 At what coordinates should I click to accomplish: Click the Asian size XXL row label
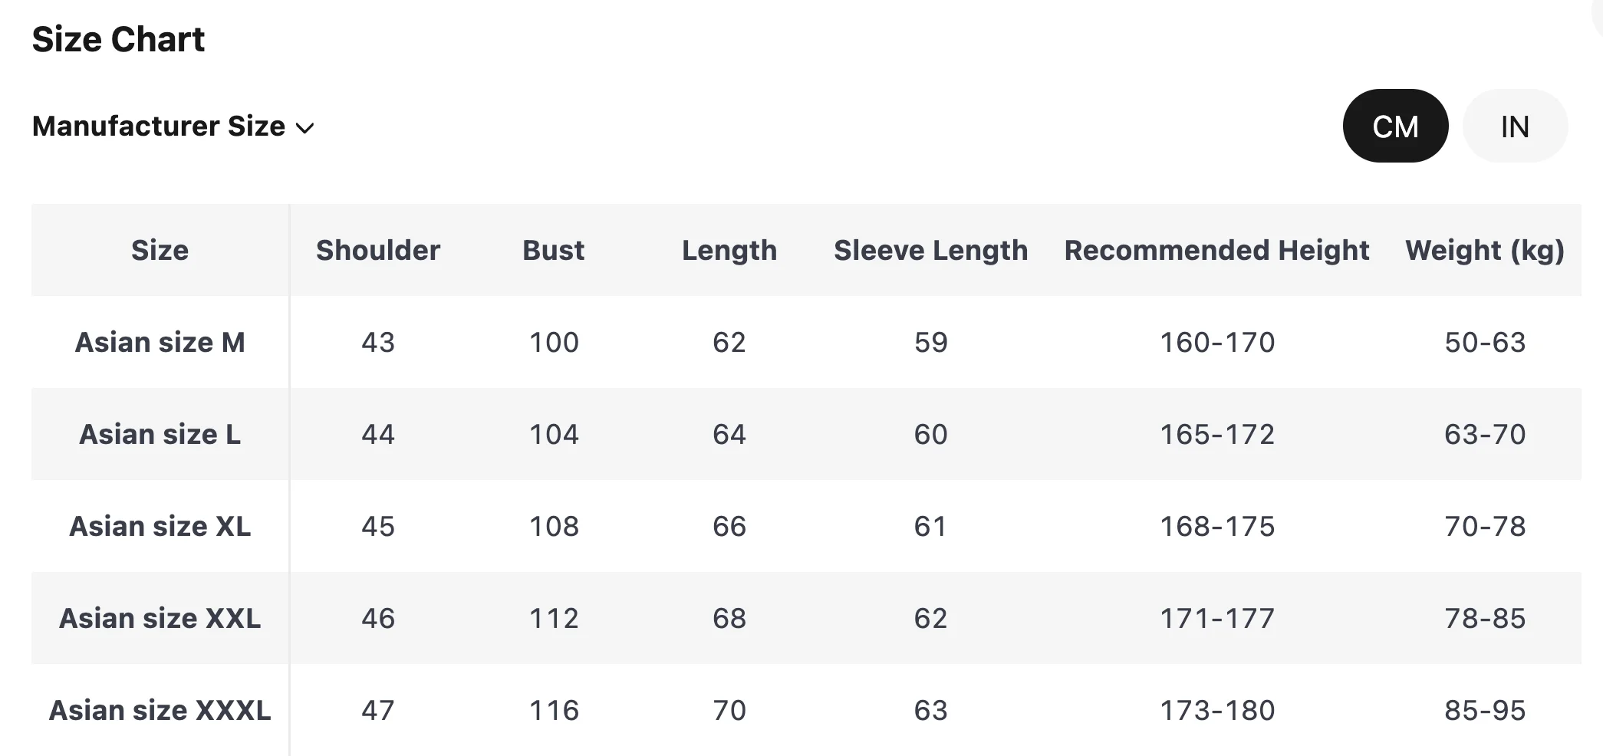point(160,619)
